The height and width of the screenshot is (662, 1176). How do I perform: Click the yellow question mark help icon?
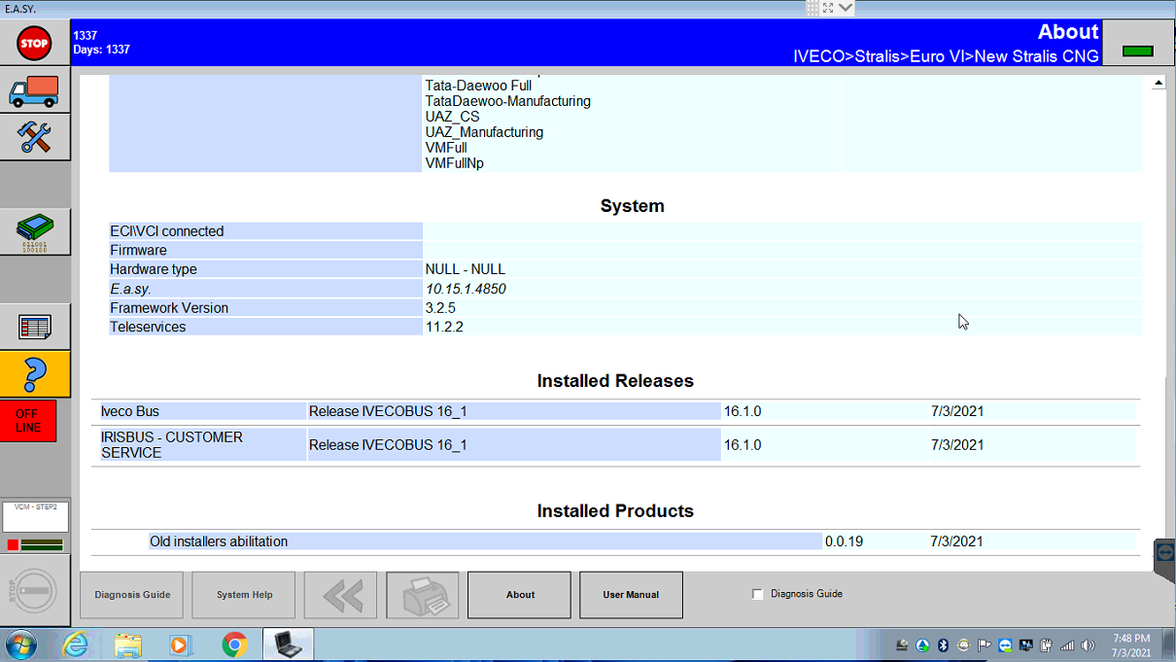[x=35, y=373]
